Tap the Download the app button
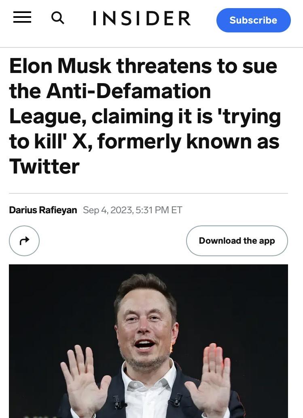303x418 pixels. [237, 241]
